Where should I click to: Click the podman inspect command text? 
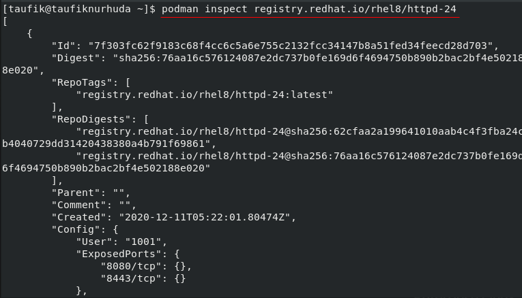tap(309, 10)
